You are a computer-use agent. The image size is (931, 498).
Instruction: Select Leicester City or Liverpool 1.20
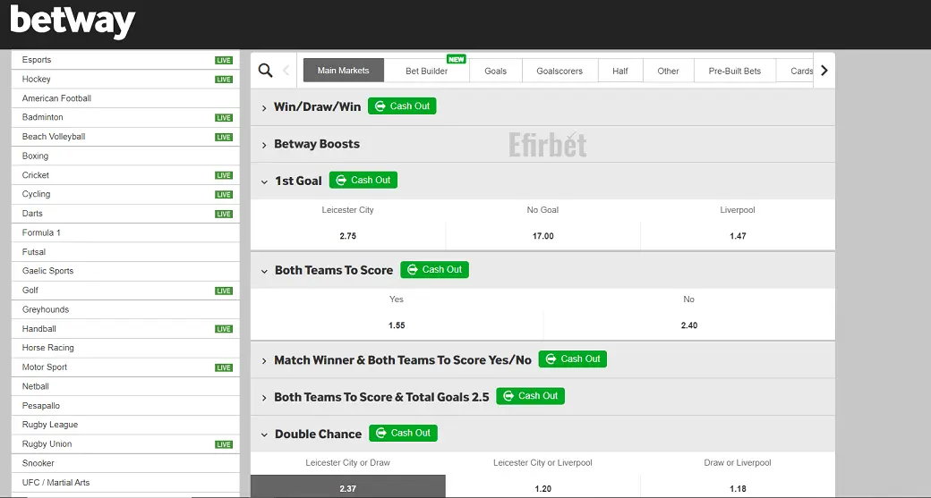(542, 486)
